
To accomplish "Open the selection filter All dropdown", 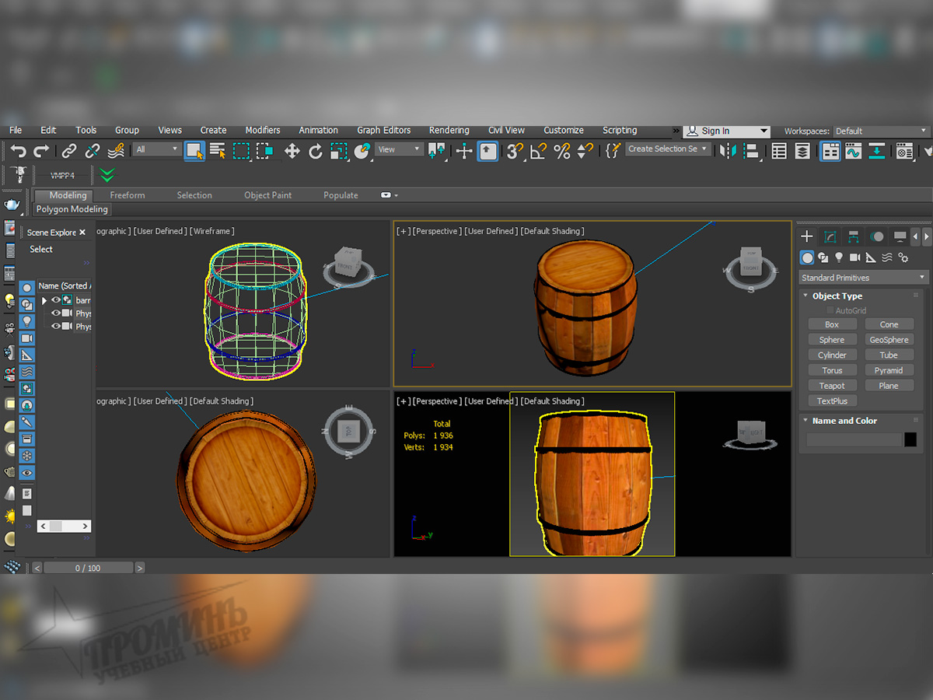I will click(x=156, y=149).
